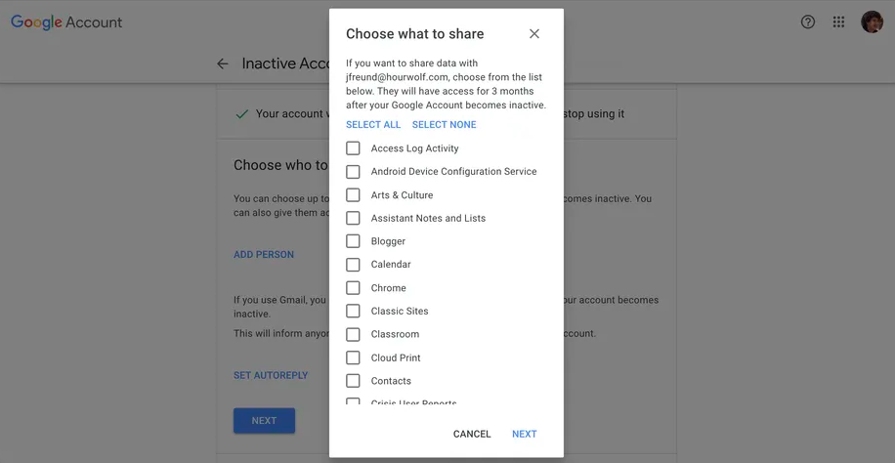Check the Classic Sites checkbox
The height and width of the screenshot is (463, 895).
353,311
